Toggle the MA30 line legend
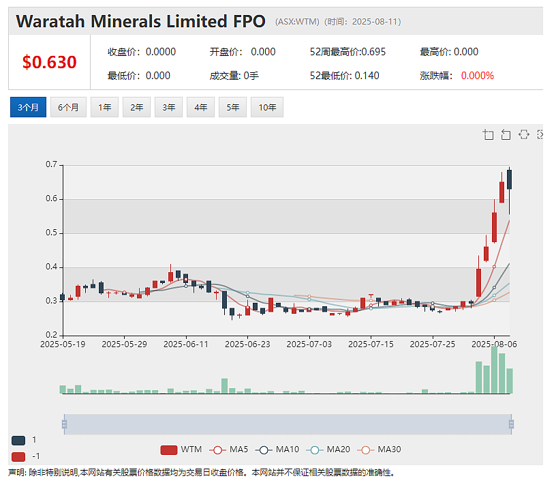Viewport: 556px width, 487px height. click(x=379, y=449)
